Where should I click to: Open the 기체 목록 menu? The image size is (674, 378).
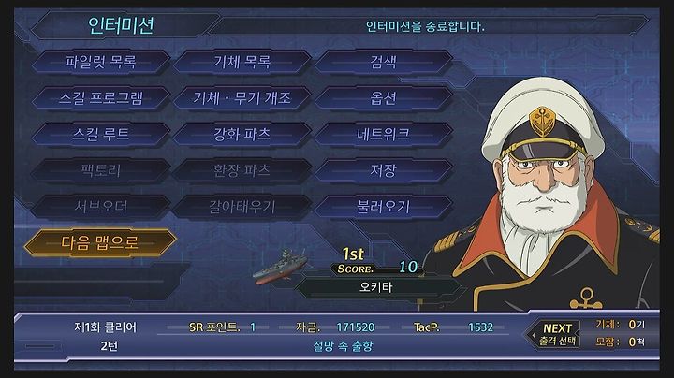click(242, 62)
